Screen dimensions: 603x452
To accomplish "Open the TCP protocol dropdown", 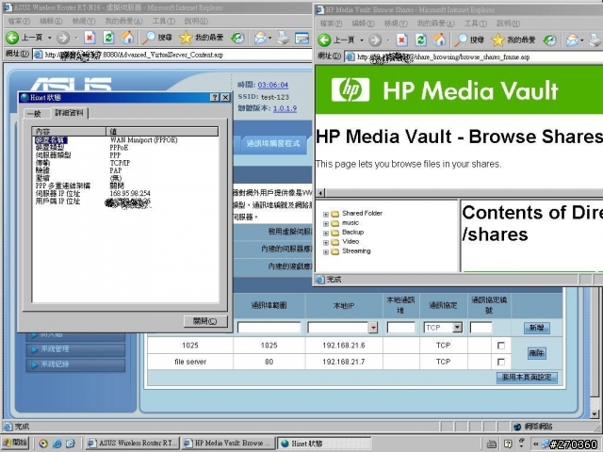I will (x=457, y=328).
